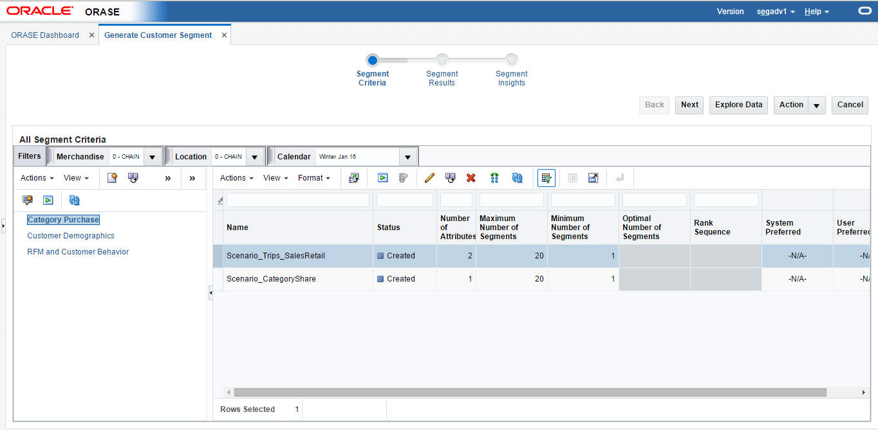Open the Calendar Winter Jan 16 dropdown

408,157
